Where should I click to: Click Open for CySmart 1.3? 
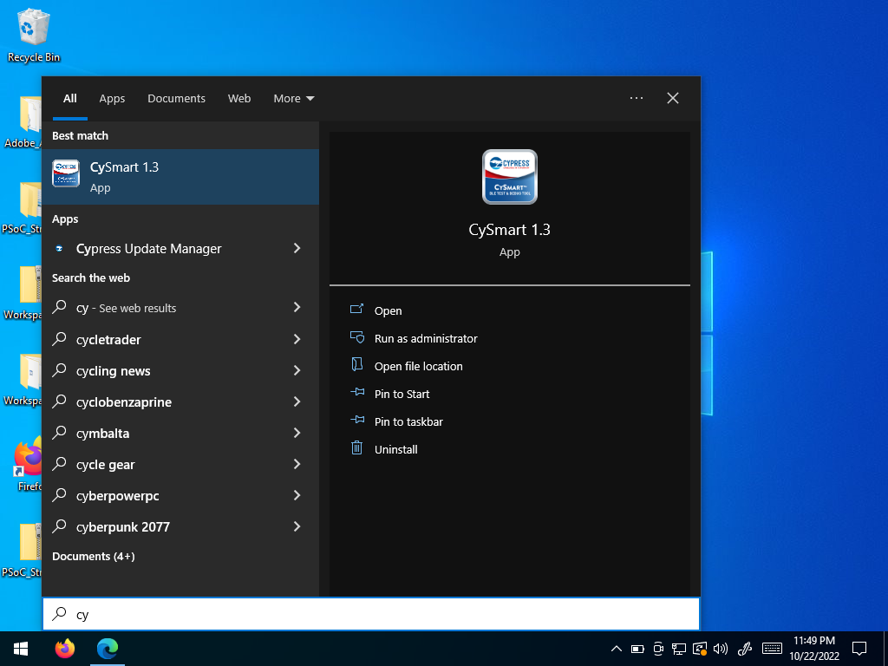click(x=388, y=311)
